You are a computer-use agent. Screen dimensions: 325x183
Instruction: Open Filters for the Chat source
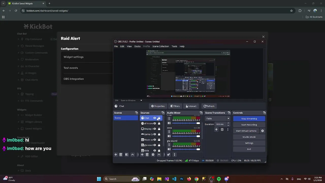[175, 106]
